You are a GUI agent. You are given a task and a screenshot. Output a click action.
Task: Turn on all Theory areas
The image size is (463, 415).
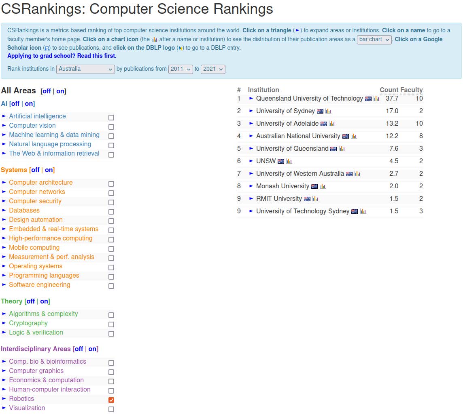44,301
